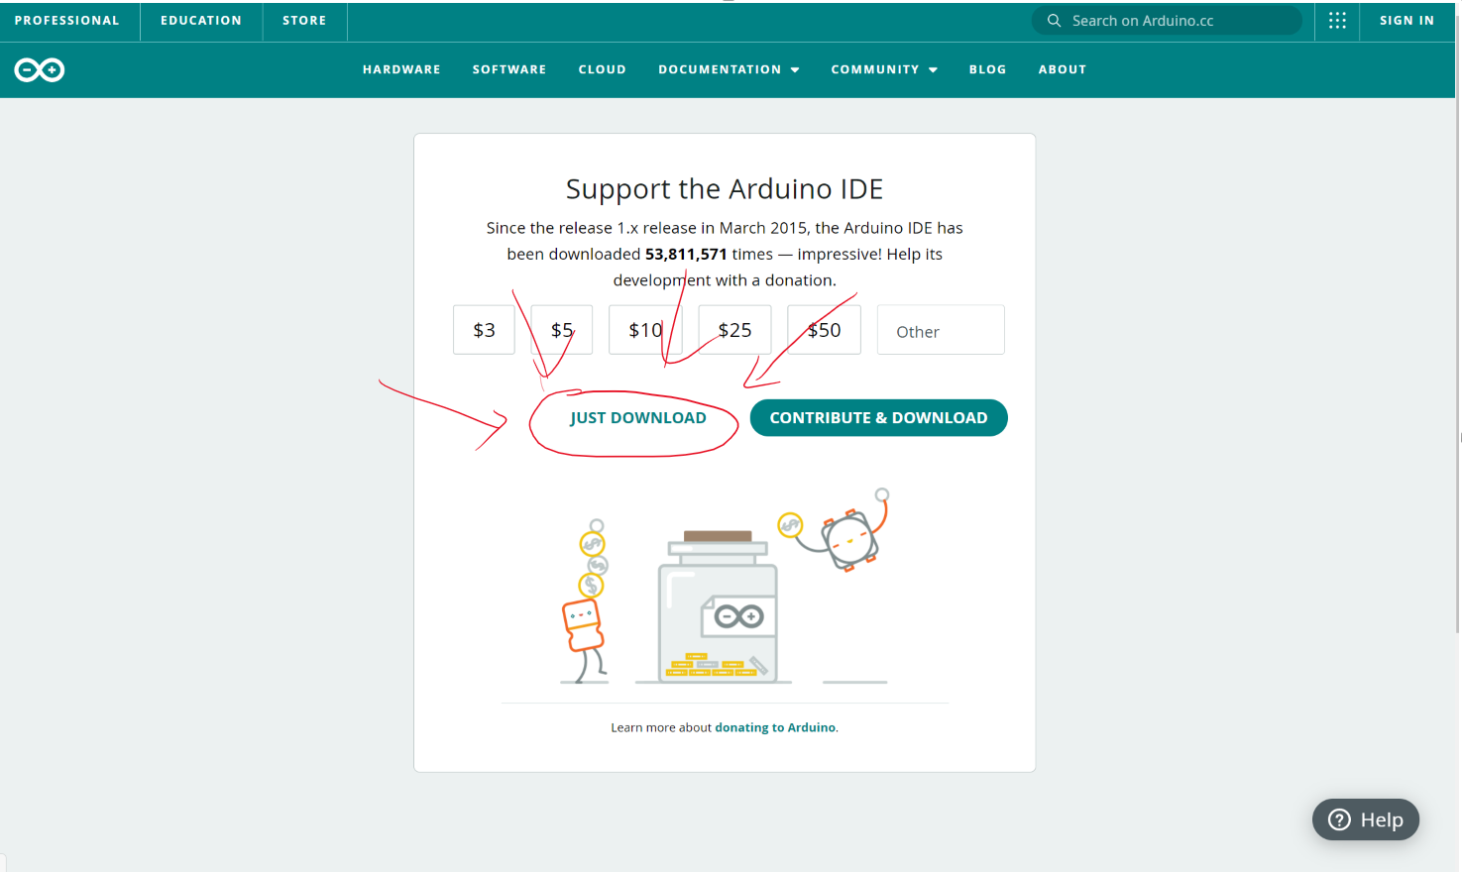1462x872 pixels.
Task: Click the Support the Arduino IDE heading
Action: 725,189
